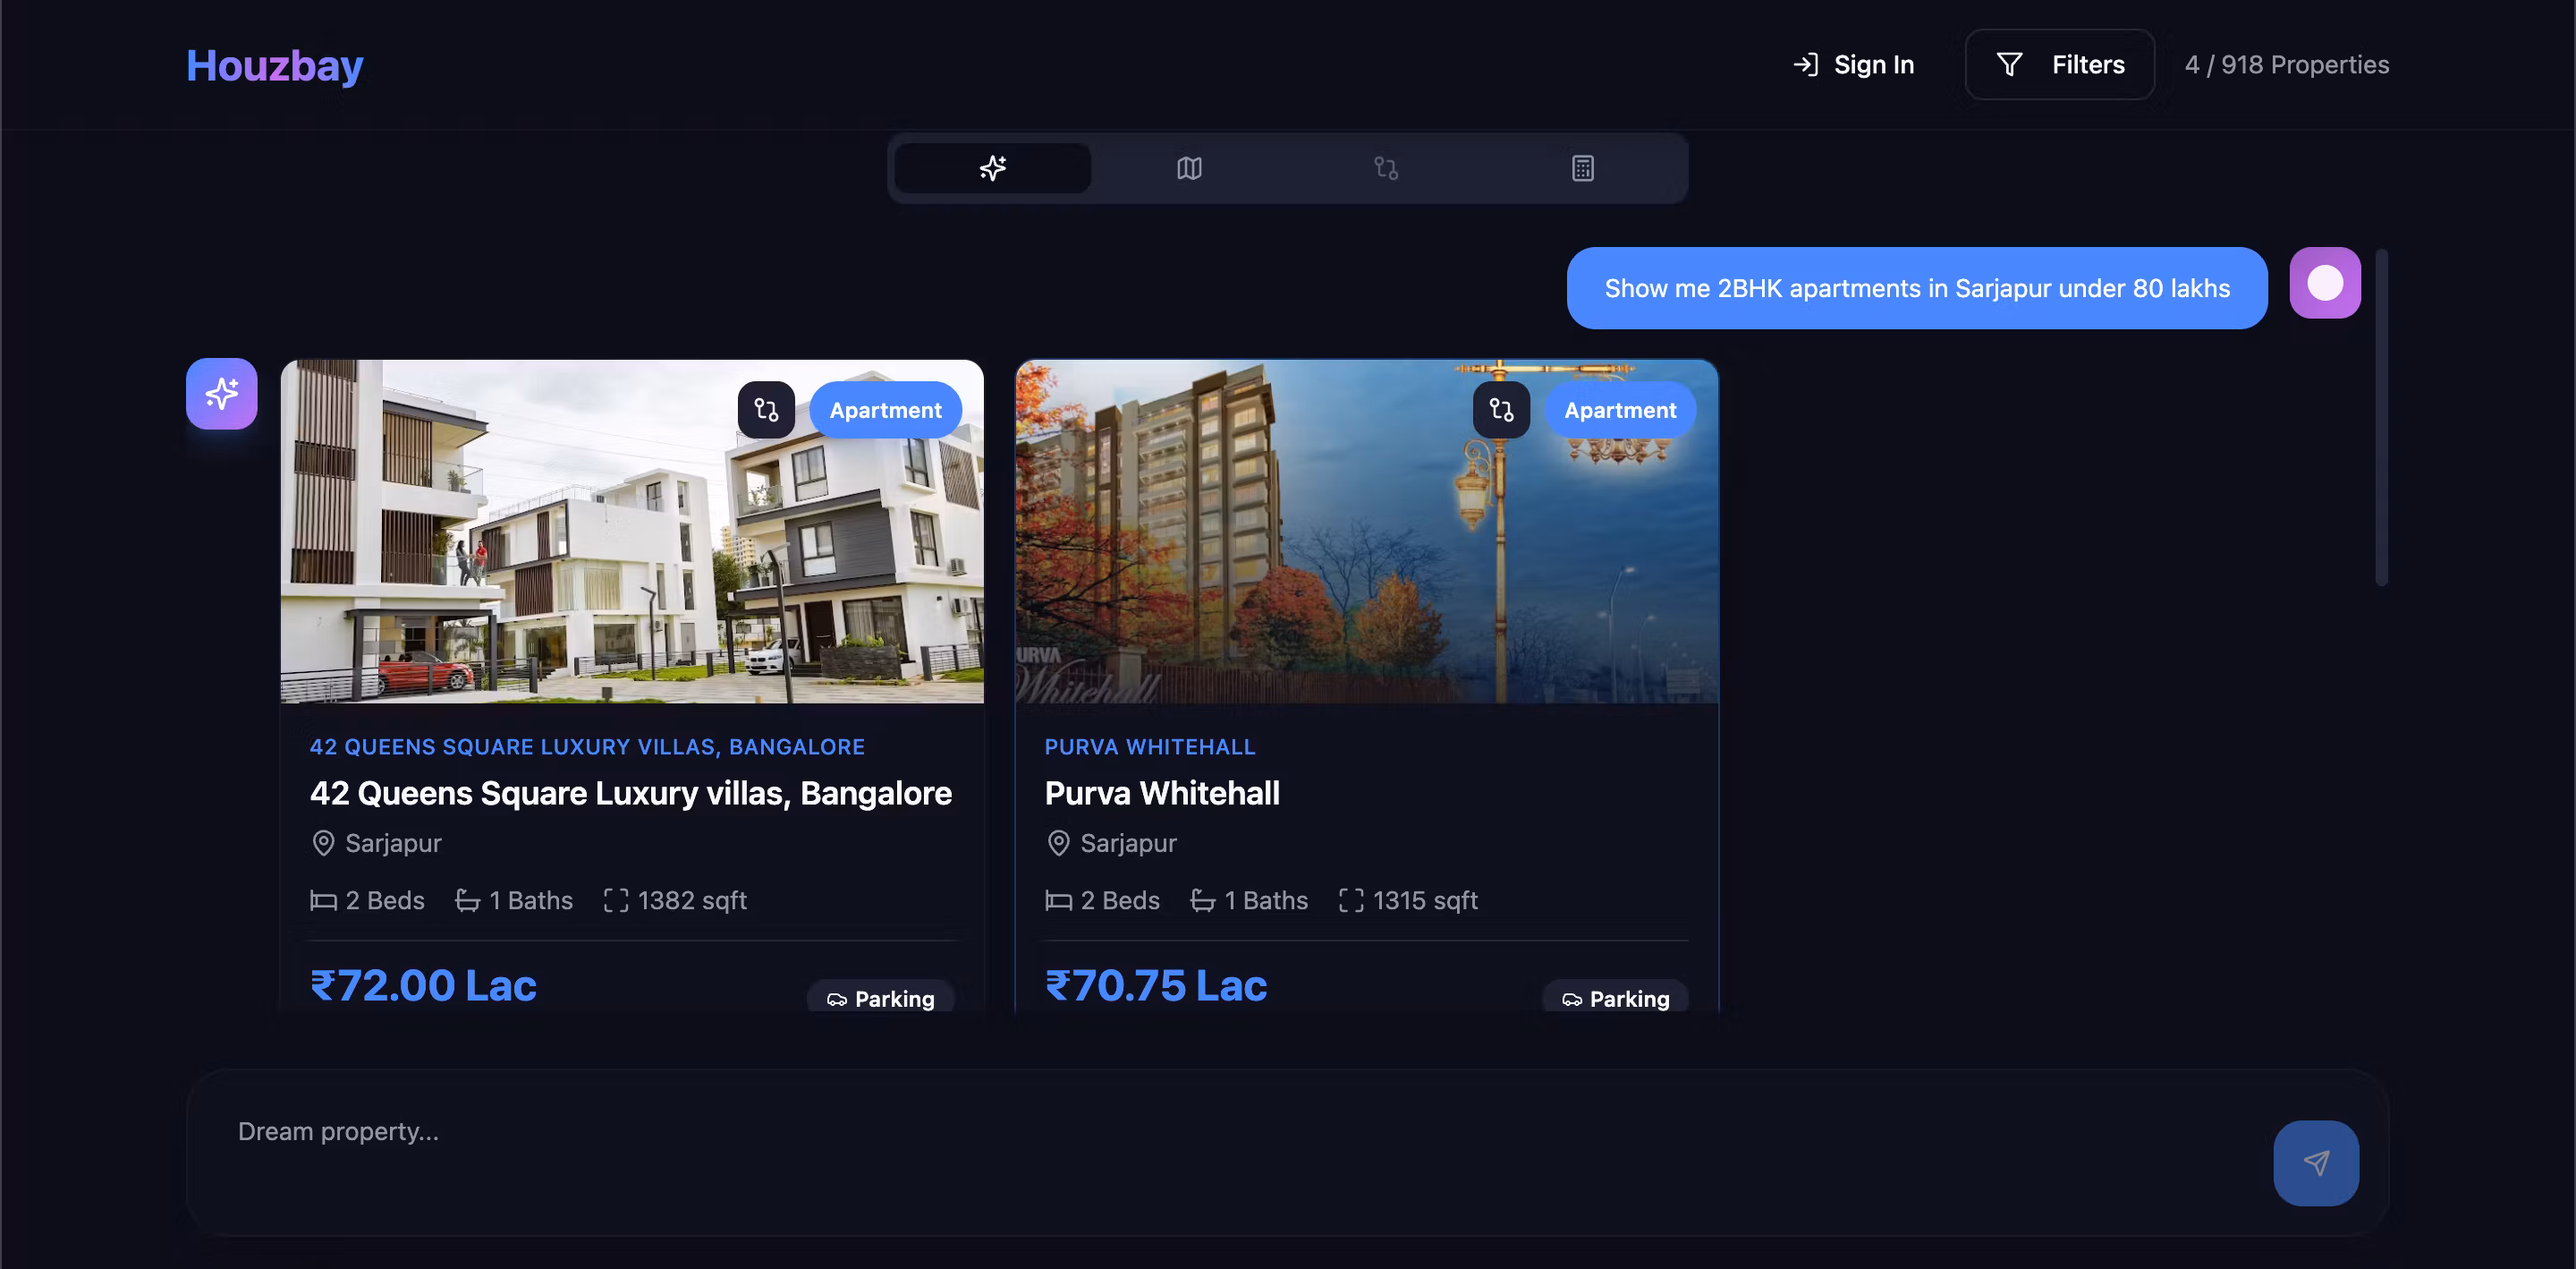Click the Sign In button

point(1853,65)
